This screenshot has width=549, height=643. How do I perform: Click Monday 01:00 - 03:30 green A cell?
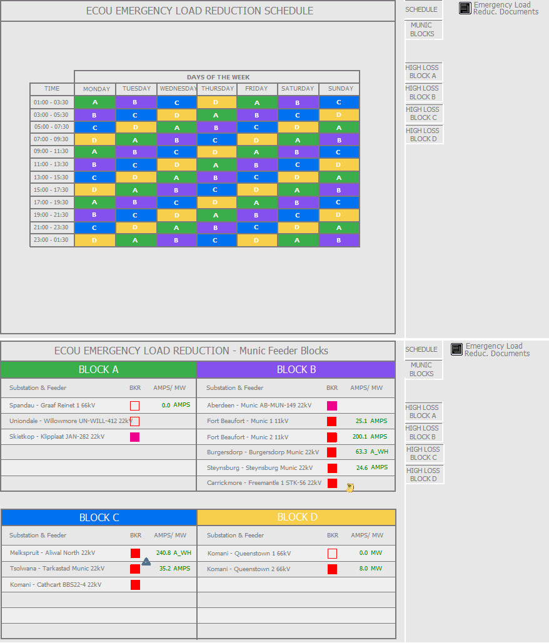(x=95, y=102)
